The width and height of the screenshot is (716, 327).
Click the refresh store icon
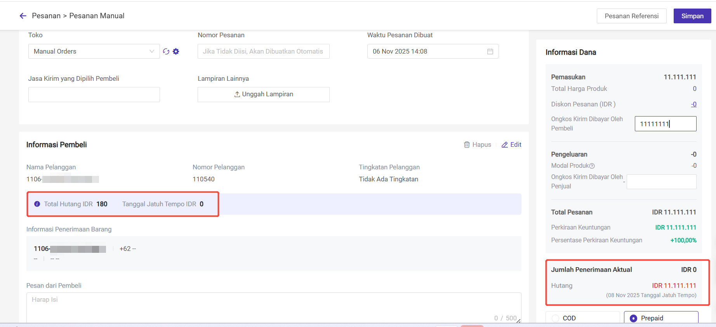pyautogui.click(x=166, y=51)
